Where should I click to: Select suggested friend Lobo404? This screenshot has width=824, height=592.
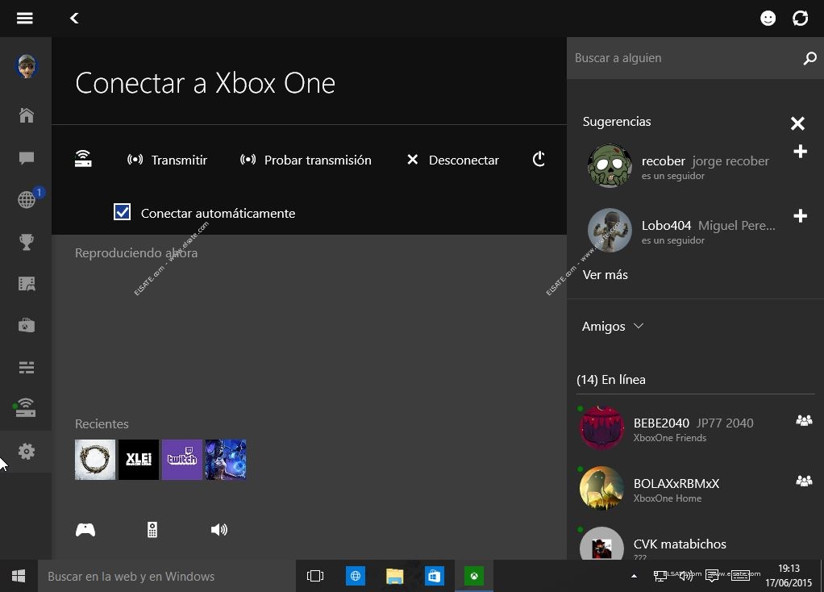[x=681, y=231]
